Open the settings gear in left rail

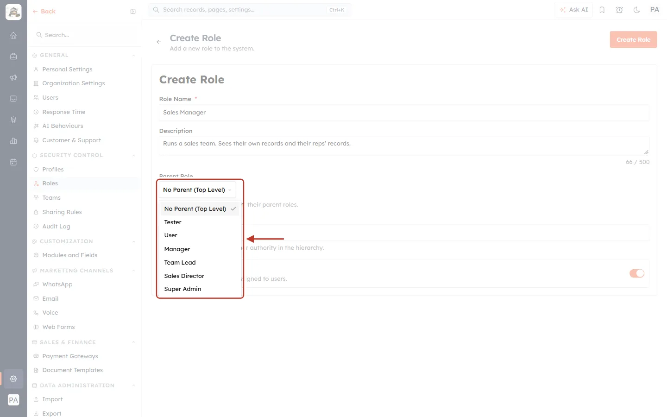(13, 379)
